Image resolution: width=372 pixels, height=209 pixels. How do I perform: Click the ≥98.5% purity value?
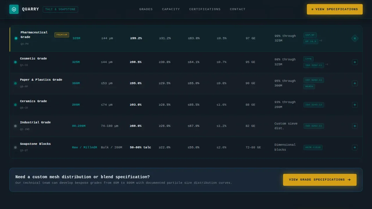pos(136,62)
